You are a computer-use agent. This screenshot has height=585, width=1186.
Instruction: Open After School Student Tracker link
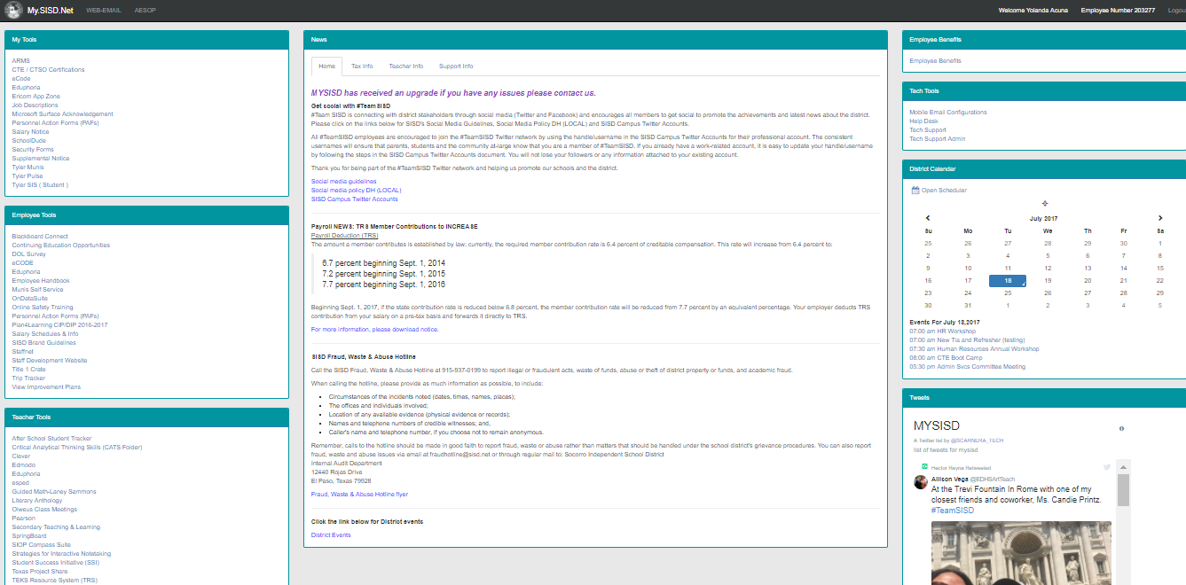[x=51, y=439]
